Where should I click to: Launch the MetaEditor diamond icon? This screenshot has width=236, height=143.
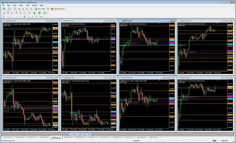point(48,9)
